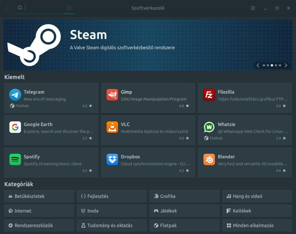Minimize the Szoftverkezelő window

click(x=265, y=8)
